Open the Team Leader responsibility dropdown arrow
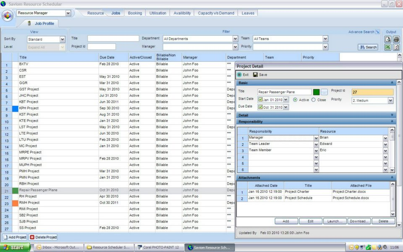The height and width of the screenshot is (252, 403). click(x=316, y=144)
